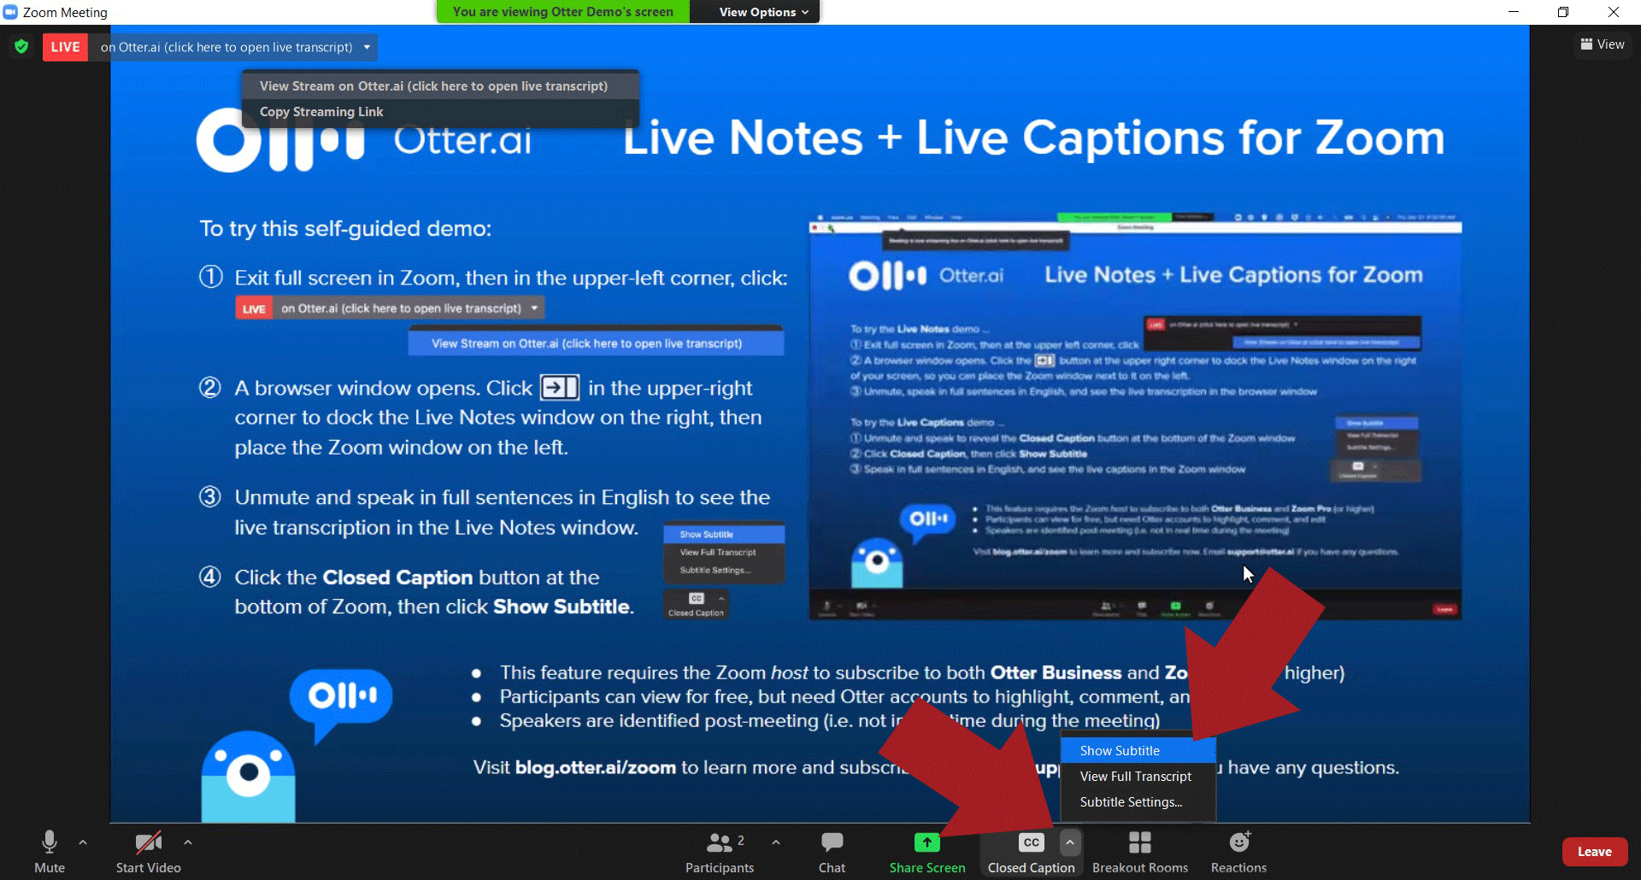
Task: Open the Chat panel
Action: pos(832,851)
